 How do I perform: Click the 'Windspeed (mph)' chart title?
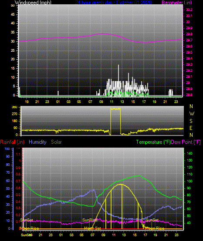pos(33,3)
